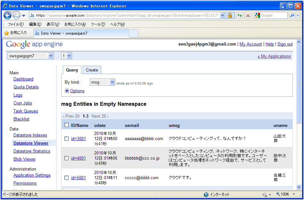This screenshot has width=304, height=200.
Task: Open Cron Jobs in sidebar
Action: [23, 103]
